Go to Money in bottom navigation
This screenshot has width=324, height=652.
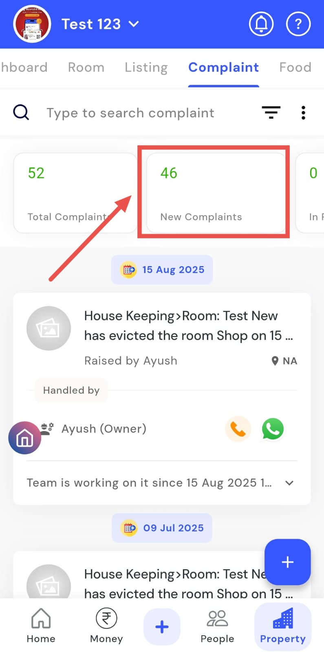pyautogui.click(x=106, y=626)
